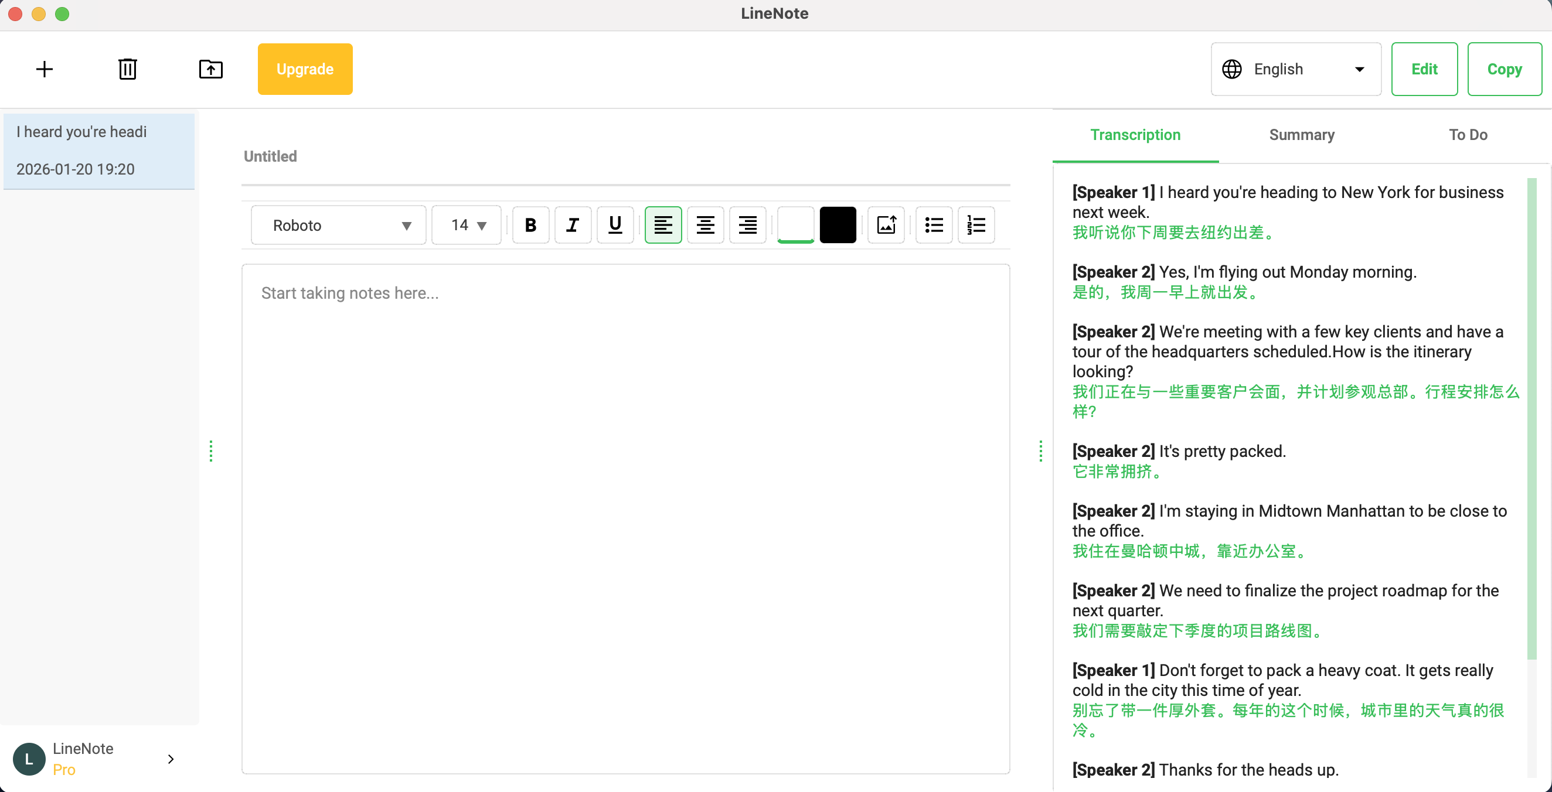This screenshot has height=792, width=1552.
Task: Open the Roboto font selector
Action: [338, 224]
